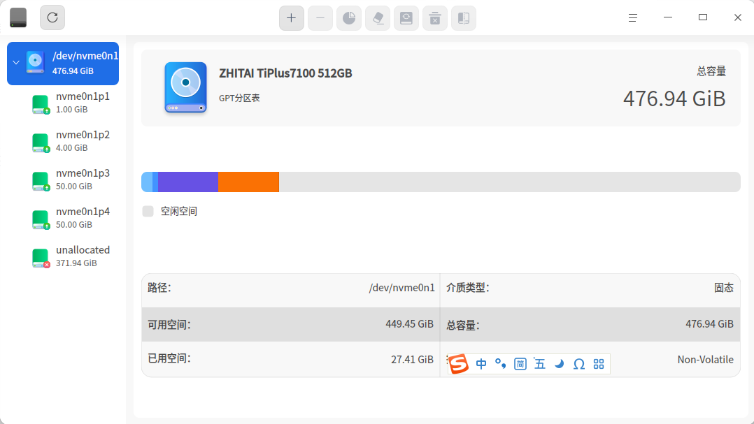Click the 449.45 GiB available space value

pos(409,324)
